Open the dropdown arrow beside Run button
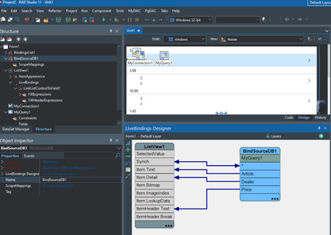 click(110, 20)
